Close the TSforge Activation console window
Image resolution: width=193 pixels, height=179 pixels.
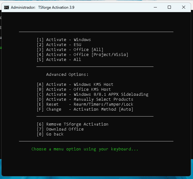184,7
